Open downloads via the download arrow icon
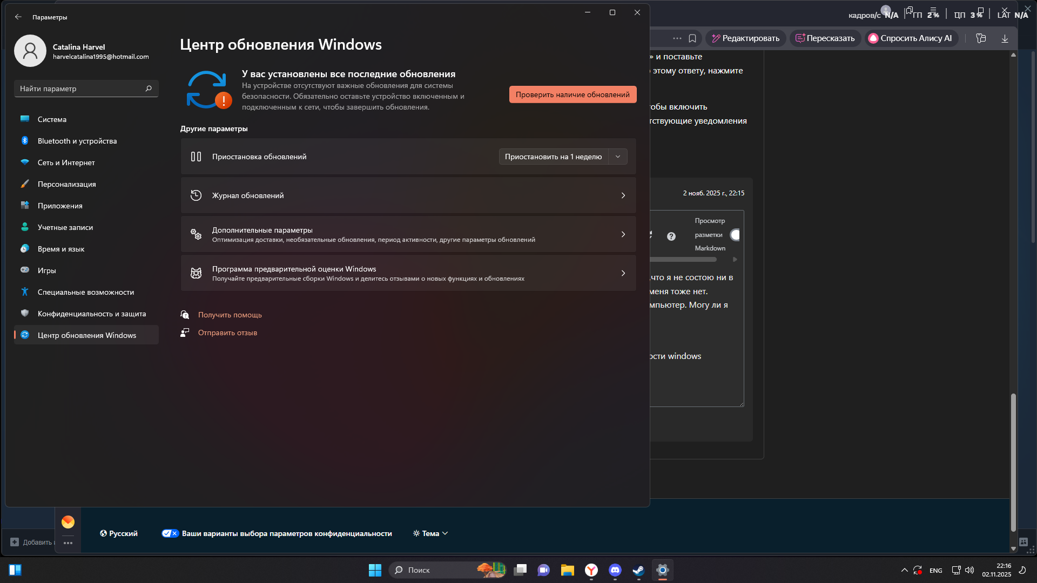 pos(1005,38)
